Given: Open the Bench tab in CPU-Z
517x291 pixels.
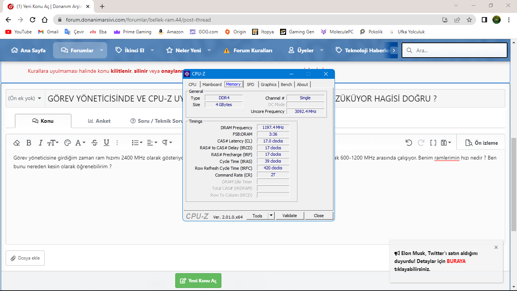Looking at the screenshot, I should coord(287,84).
